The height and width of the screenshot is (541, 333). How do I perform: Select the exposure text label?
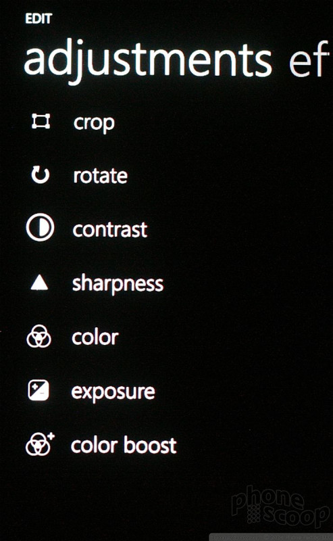[x=113, y=392]
